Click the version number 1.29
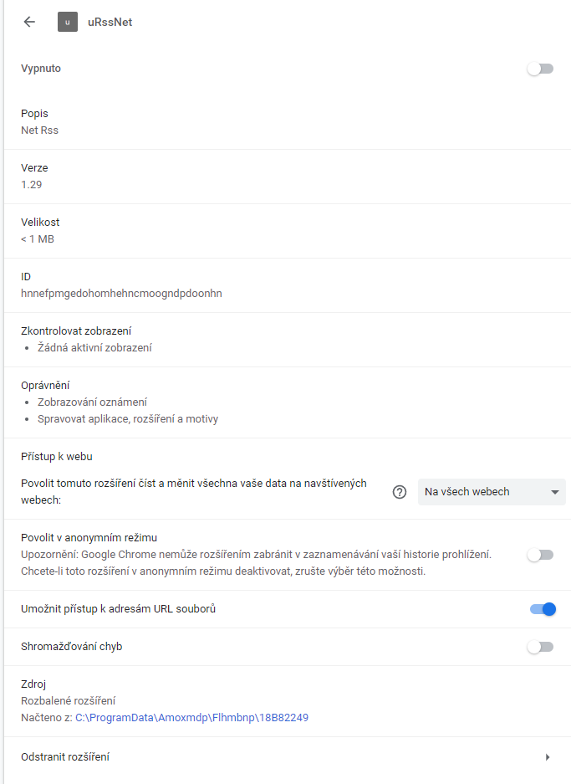 [x=32, y=185]
